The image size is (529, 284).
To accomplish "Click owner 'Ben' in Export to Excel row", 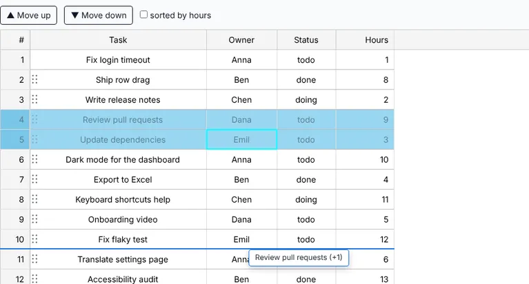I will click(x=242, y=179).
